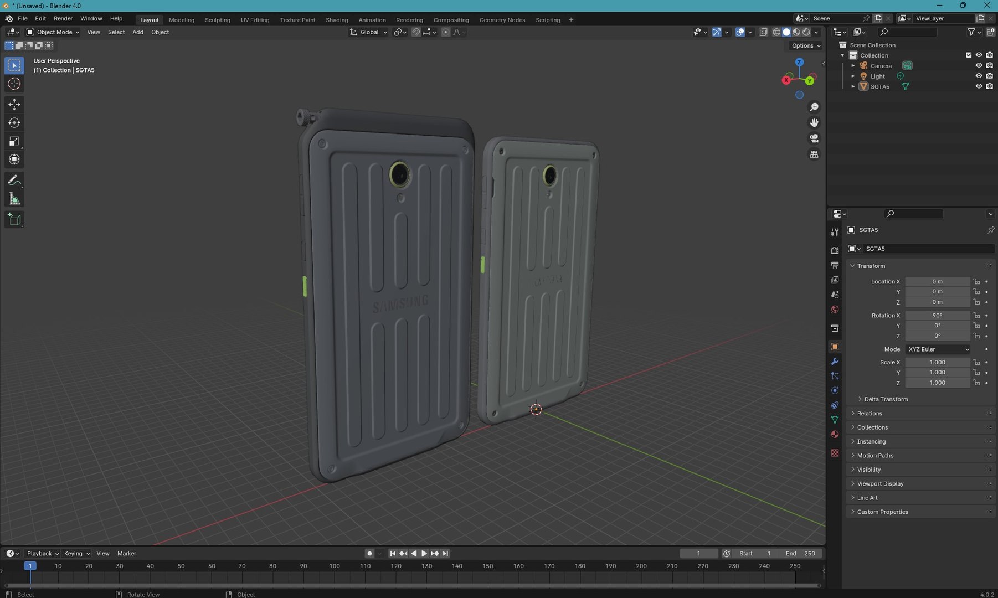Activate the Rotate tool

[x=14, y=123]
